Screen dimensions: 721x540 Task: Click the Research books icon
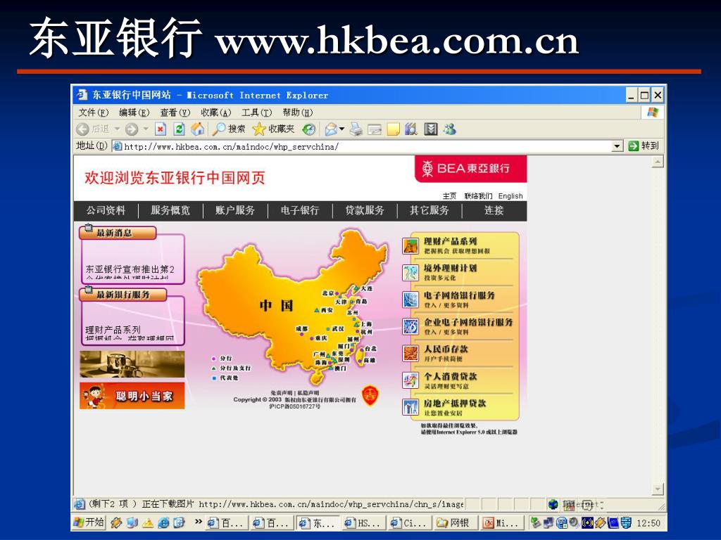411,129
